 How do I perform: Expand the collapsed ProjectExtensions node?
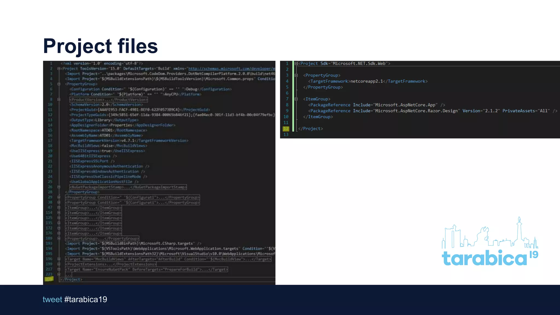(59, 264)
